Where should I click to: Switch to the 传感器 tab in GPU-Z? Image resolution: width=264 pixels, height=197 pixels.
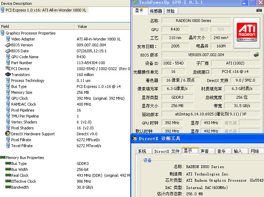(156, 11)
